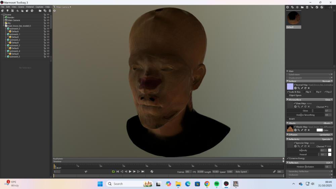Open the Reflection GGX dropdown
Image resolution: width=336 pixels, height=189 pixels.
[329, 163]
